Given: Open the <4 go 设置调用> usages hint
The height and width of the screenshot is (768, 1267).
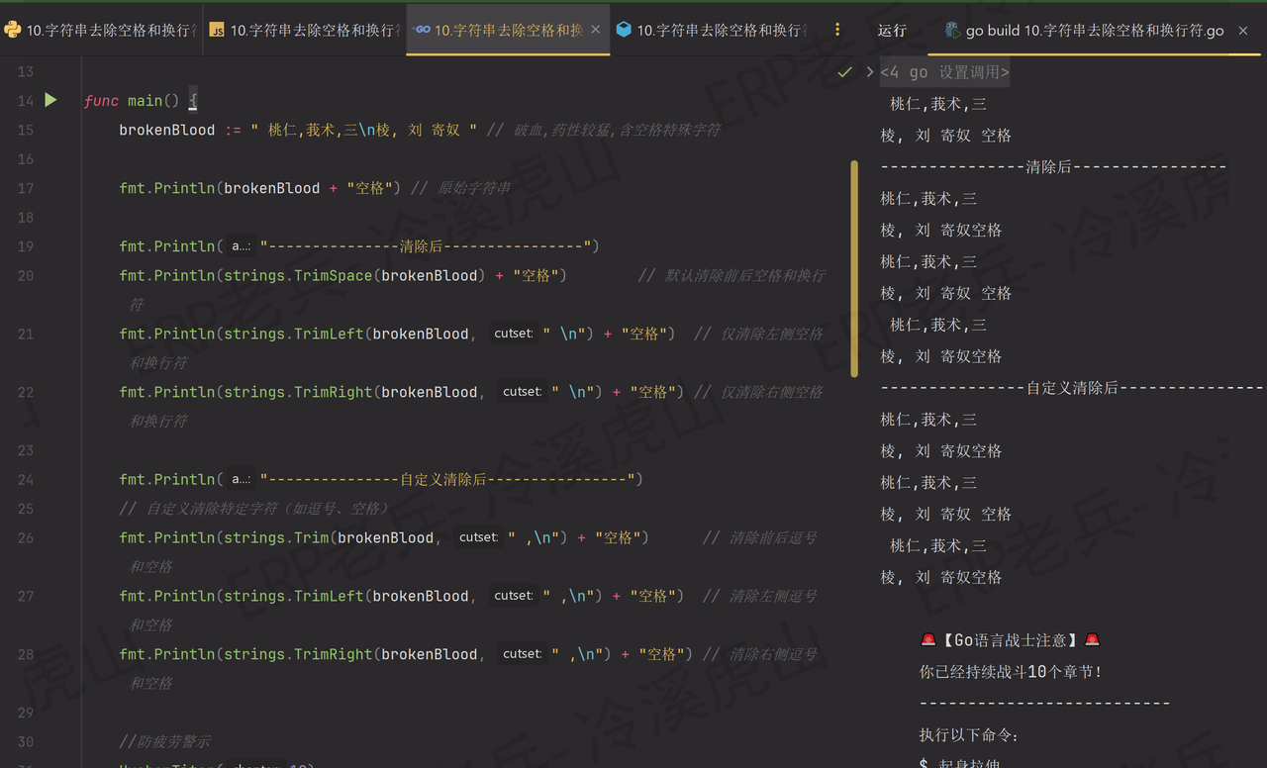Looking at the screenshot, I should click(x=945, y=71).
